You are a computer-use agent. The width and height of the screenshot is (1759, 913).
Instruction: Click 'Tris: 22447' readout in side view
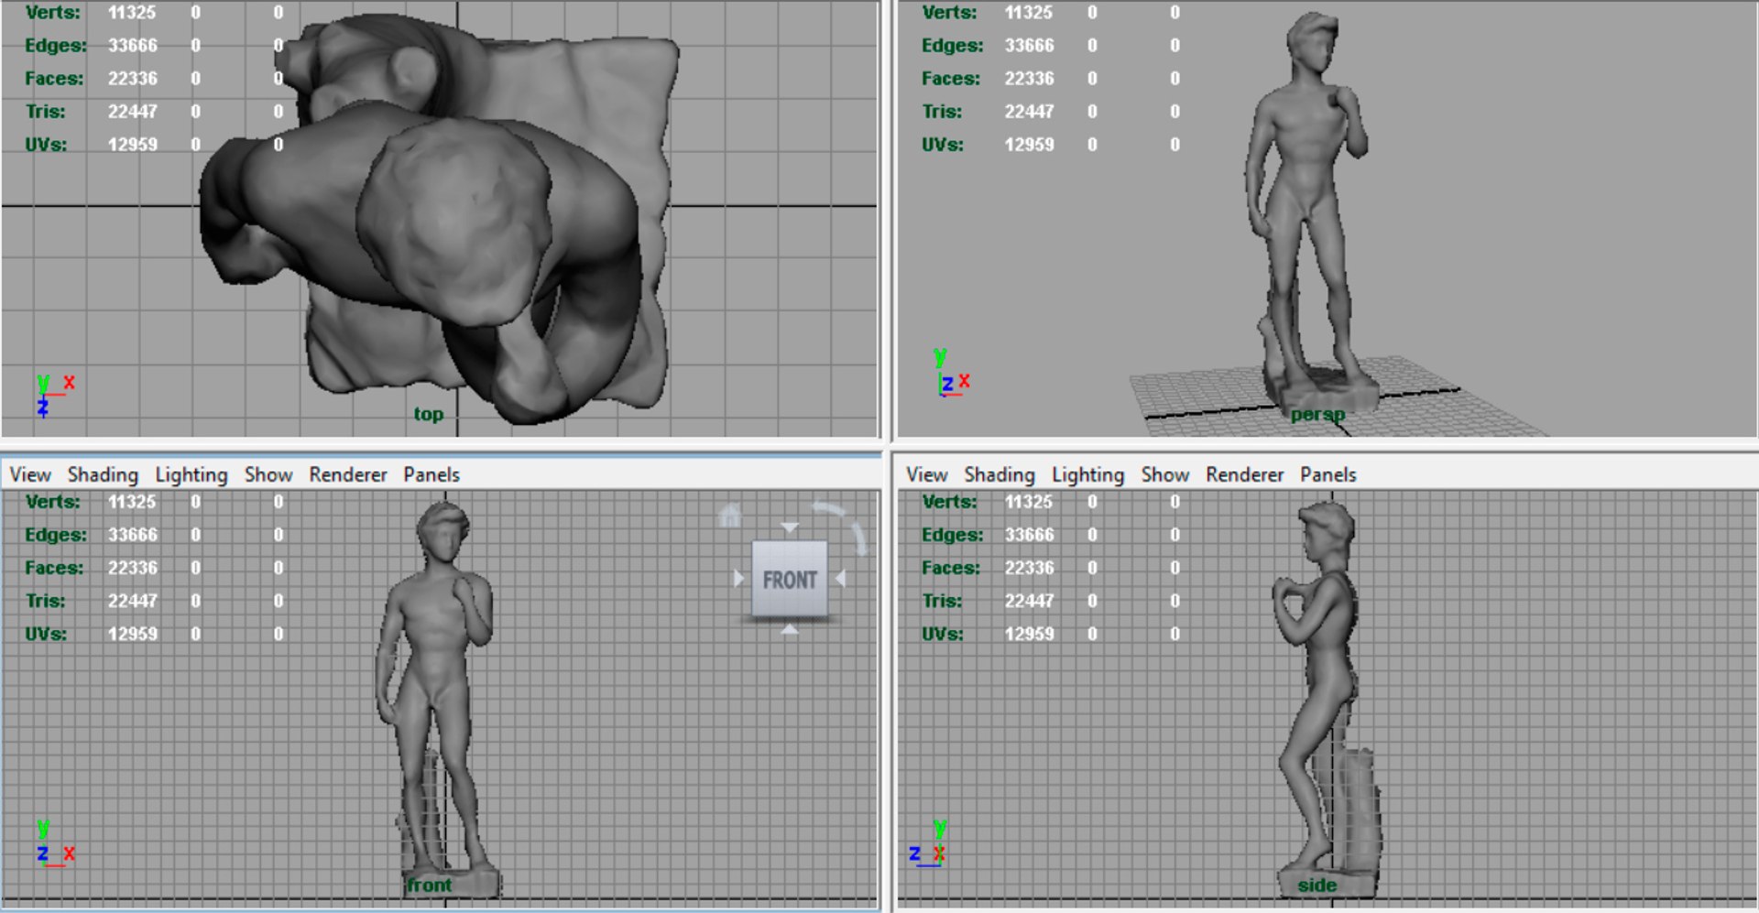coord(988,601)
